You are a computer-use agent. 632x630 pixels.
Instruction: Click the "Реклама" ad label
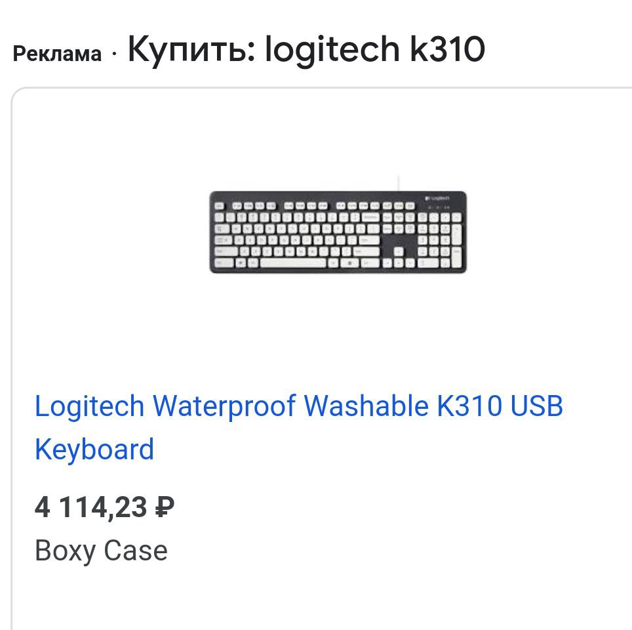(57, 54)
